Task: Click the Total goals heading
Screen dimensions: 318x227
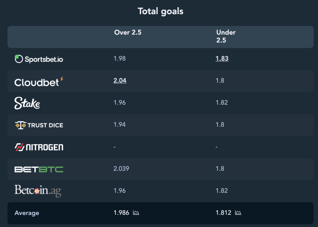Action: 161,12
